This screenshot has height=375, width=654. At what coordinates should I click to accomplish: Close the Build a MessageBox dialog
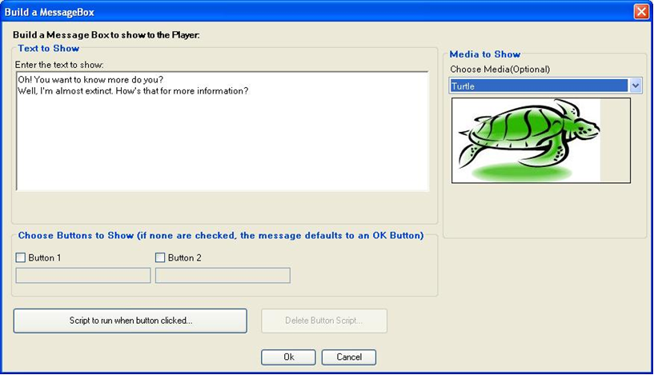pos(640,11)
